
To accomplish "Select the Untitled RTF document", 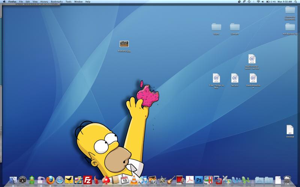I will [290, 129].
